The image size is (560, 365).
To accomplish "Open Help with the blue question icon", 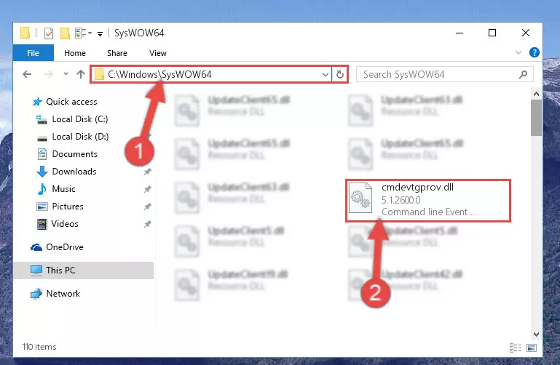I will click(x=535, y=52).
